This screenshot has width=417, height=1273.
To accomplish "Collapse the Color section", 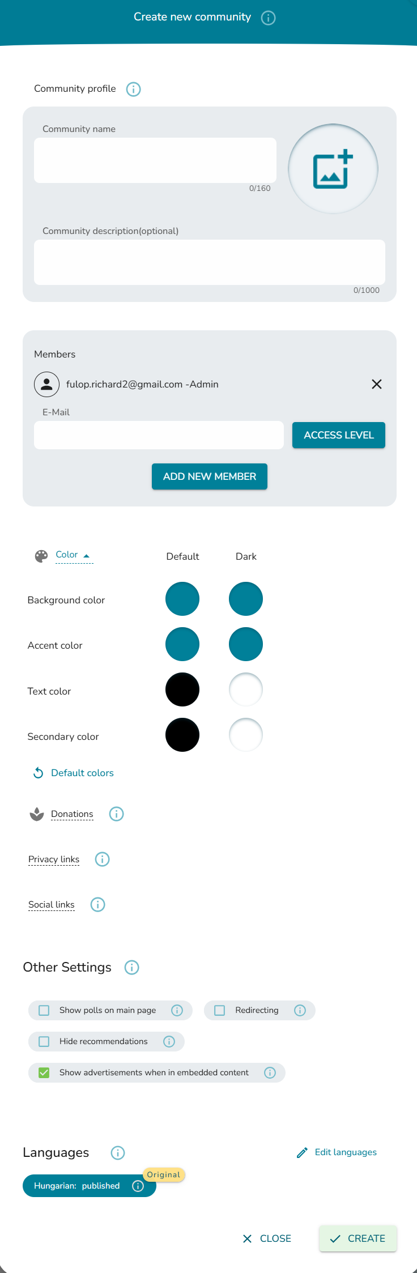I will (74, 555).
